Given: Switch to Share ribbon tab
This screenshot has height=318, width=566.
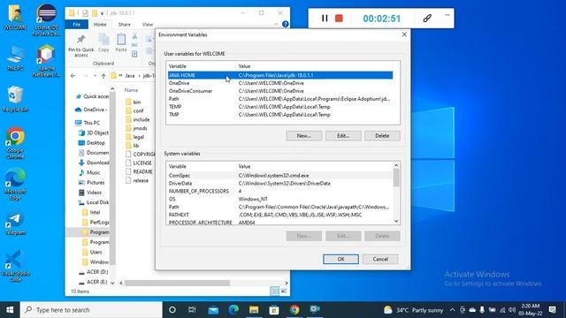Looking at the screenshot, I should click(124, 24).
